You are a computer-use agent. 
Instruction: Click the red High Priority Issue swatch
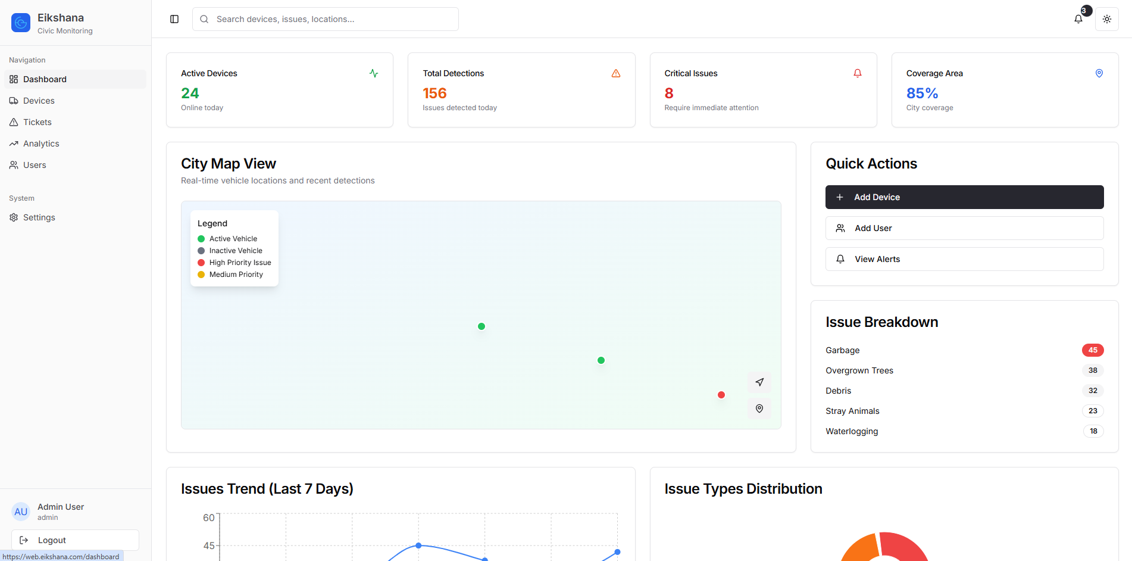pyautogui.click(x=201, y=263)
